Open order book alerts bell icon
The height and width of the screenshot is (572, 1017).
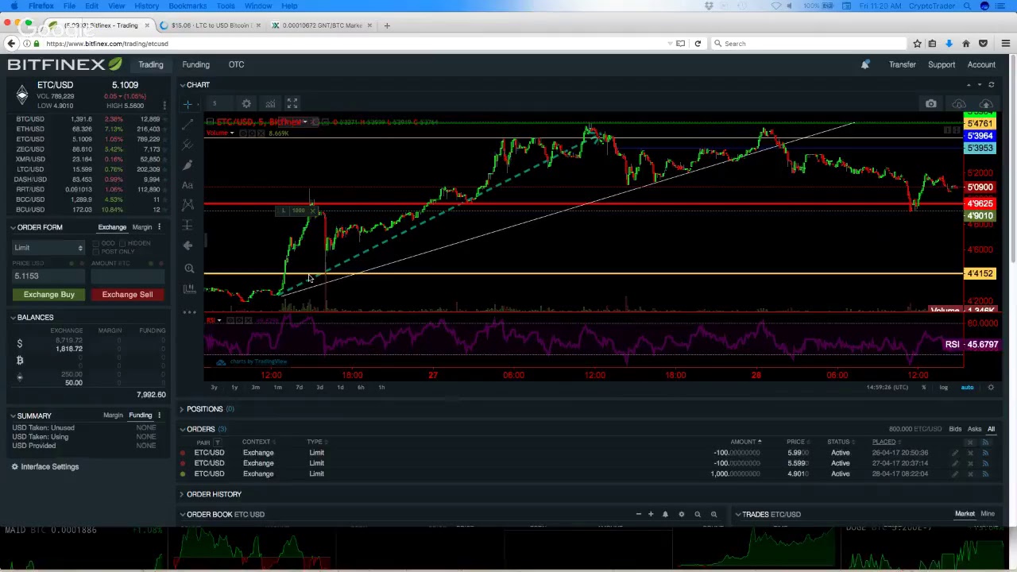(665, 514)
